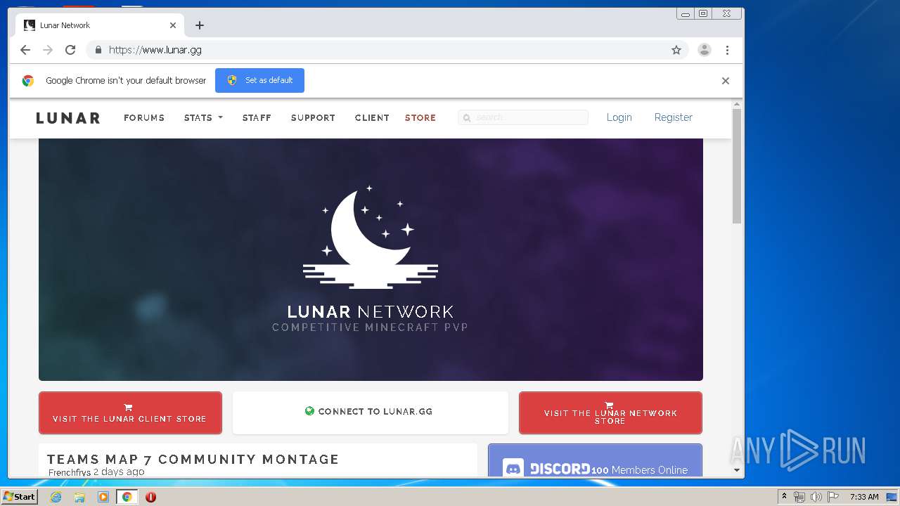The width and height of the screenshot is (900, 506).
Task: Click the Frenchfrys author name
Action: tap(70, 472)
